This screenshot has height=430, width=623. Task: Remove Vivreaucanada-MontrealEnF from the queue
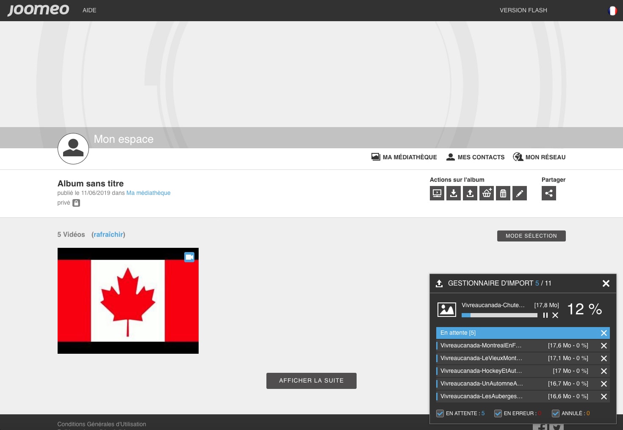pos(604,346)
